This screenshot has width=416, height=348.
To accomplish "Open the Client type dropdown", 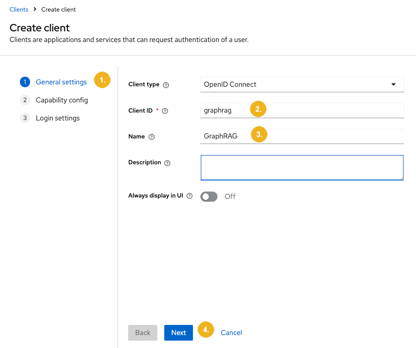I will coord(302,84).
